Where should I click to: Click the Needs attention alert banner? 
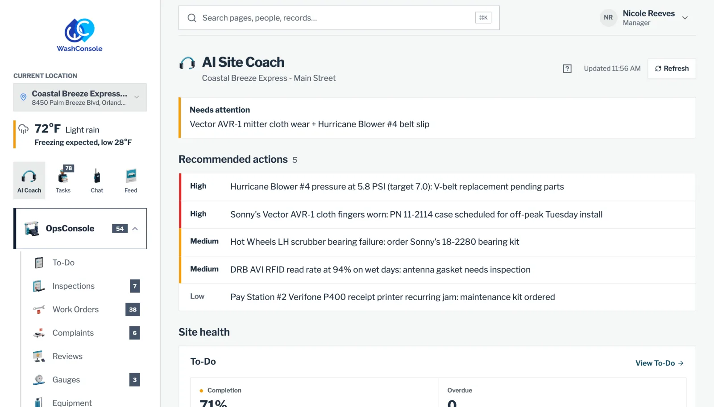tap(437, 118)
